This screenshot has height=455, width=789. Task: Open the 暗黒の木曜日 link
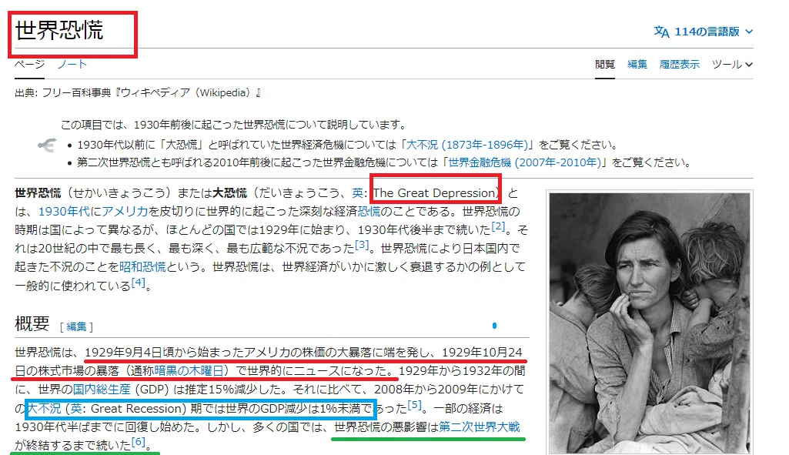click(x=189, y=371)
